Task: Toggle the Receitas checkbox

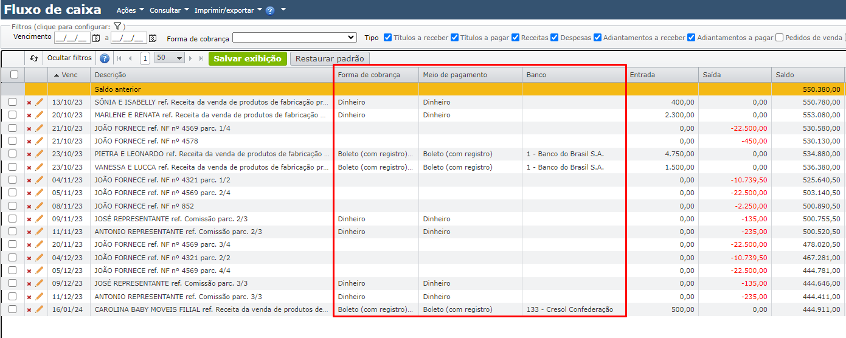Action: coord(516,38)
